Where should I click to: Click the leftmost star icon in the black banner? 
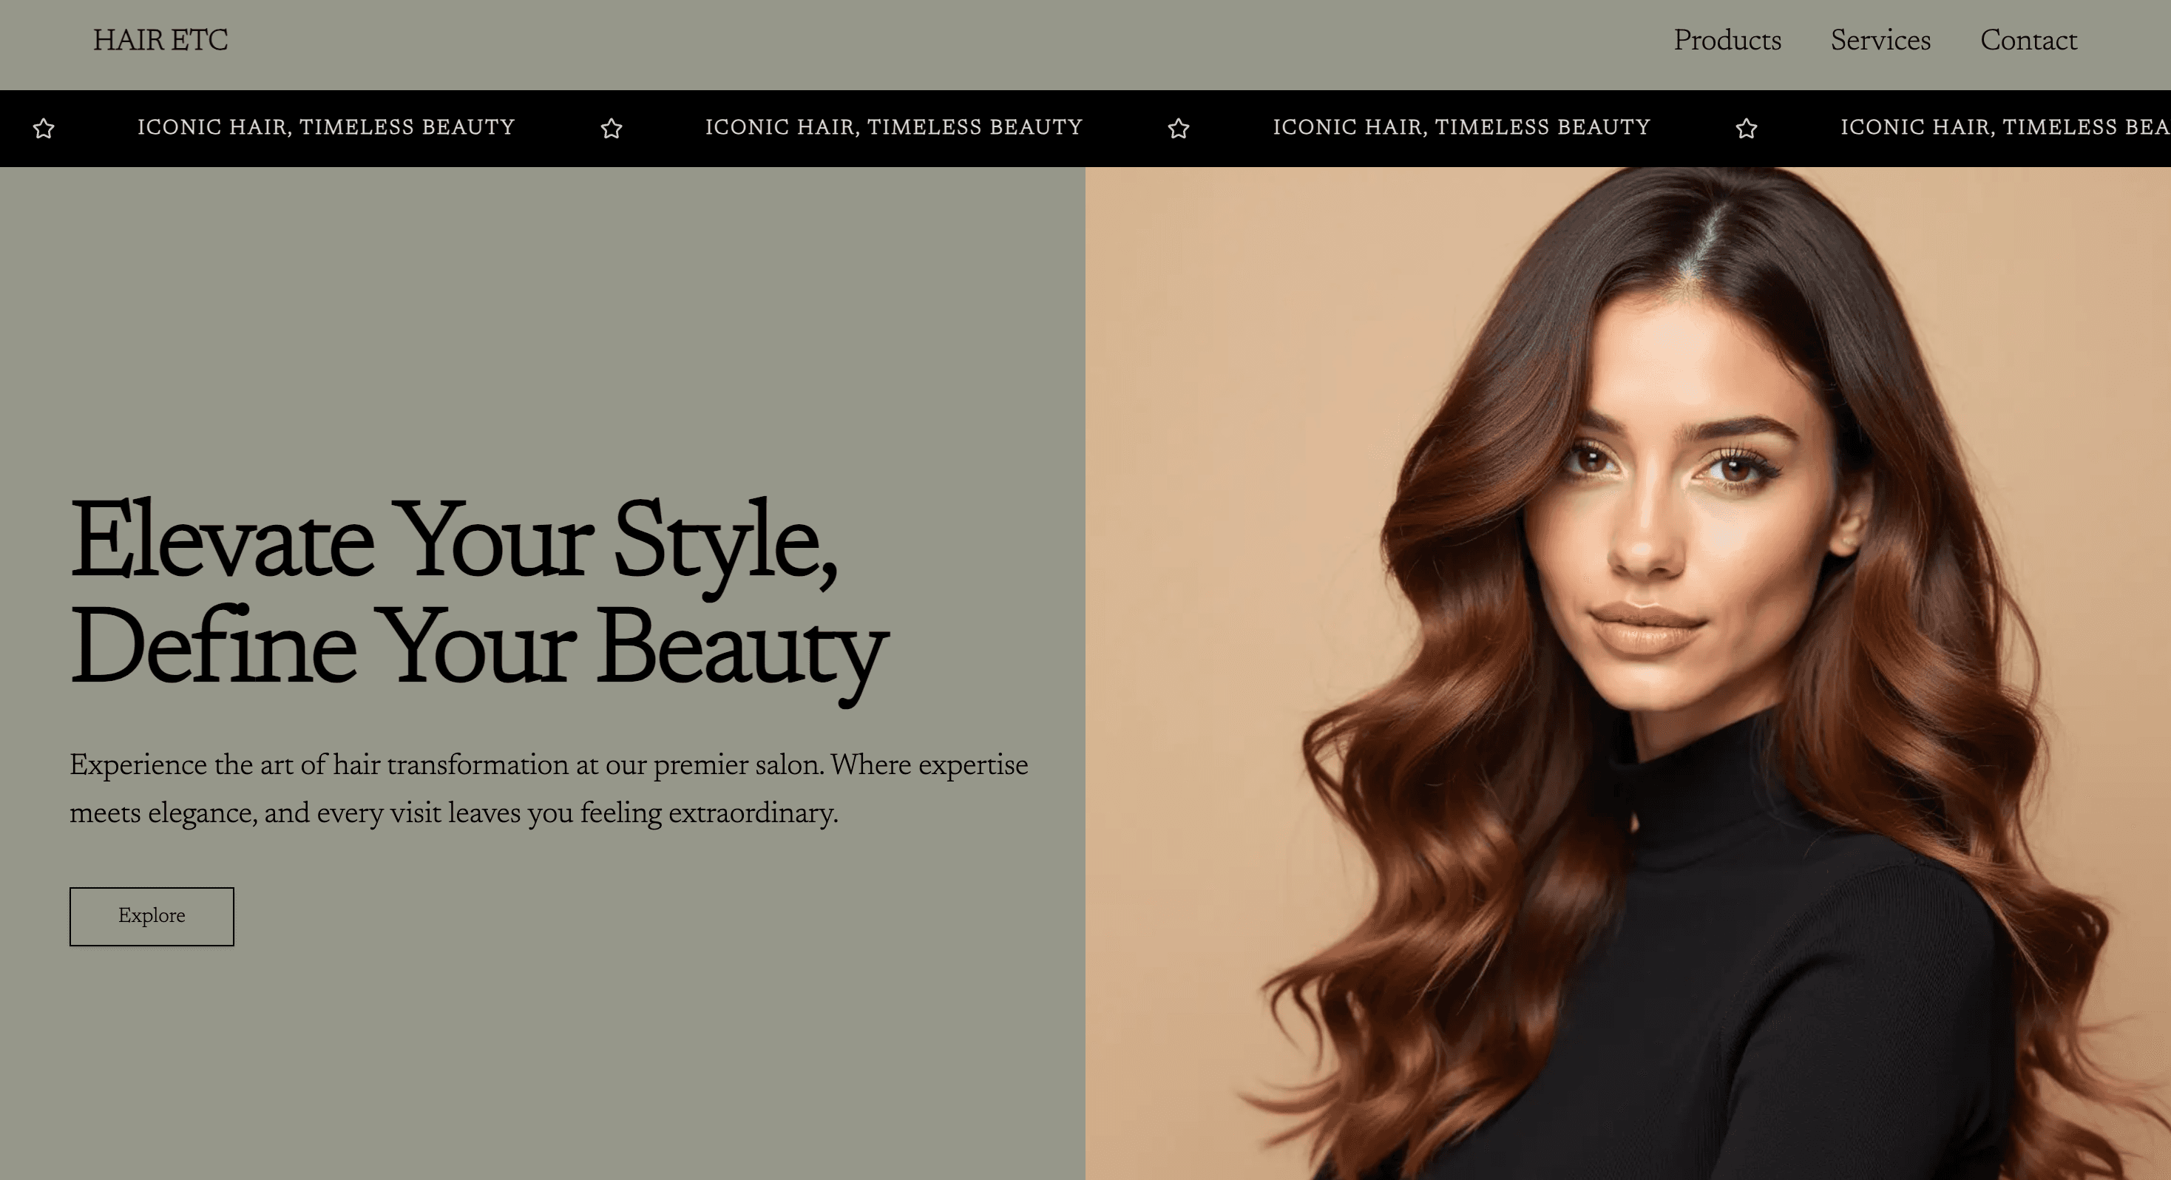[44, 128]
